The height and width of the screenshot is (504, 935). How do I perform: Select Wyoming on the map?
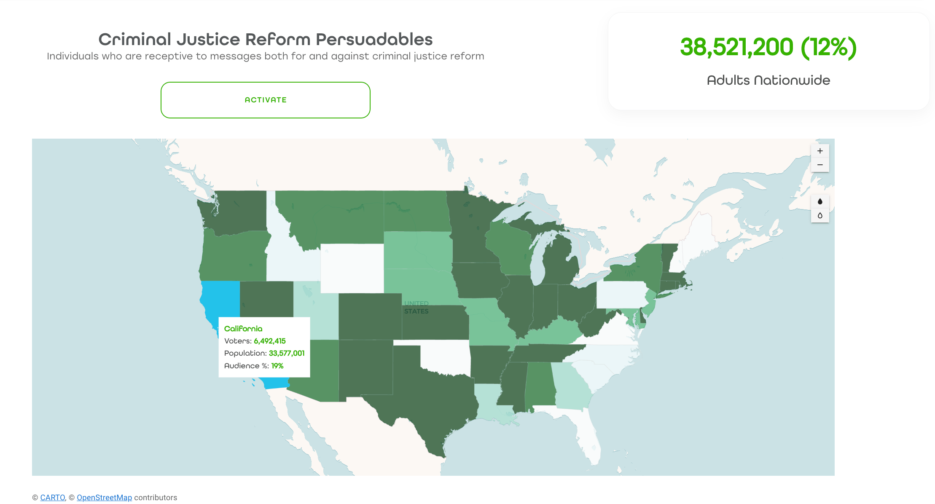pyautogui.click(x=352, y=268)
